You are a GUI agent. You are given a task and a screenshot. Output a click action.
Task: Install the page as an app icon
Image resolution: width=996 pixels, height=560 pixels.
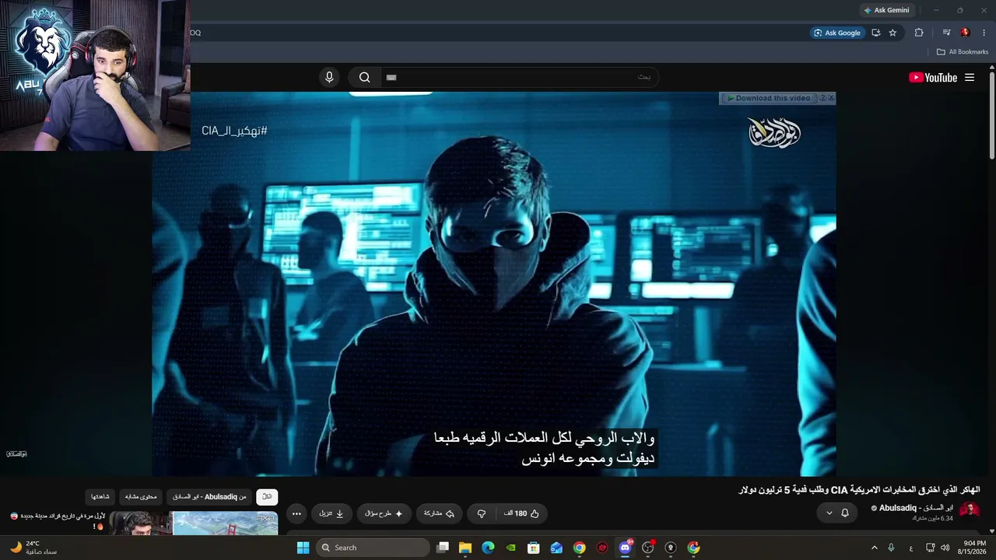point(876,33)
